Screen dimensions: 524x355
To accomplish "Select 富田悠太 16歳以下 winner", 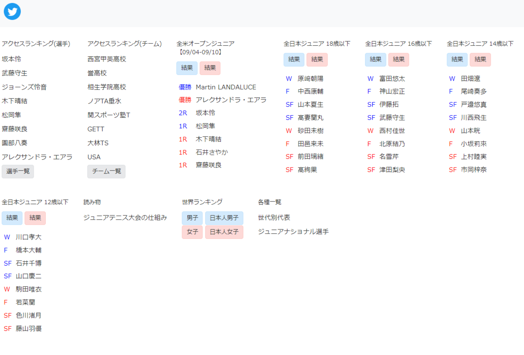I will point(392,79).
